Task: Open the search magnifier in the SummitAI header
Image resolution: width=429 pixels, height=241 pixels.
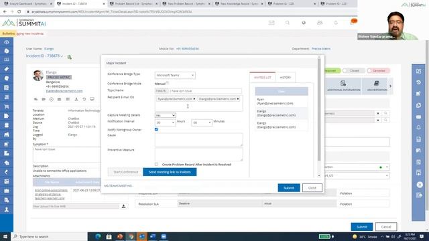Action: 288,23
